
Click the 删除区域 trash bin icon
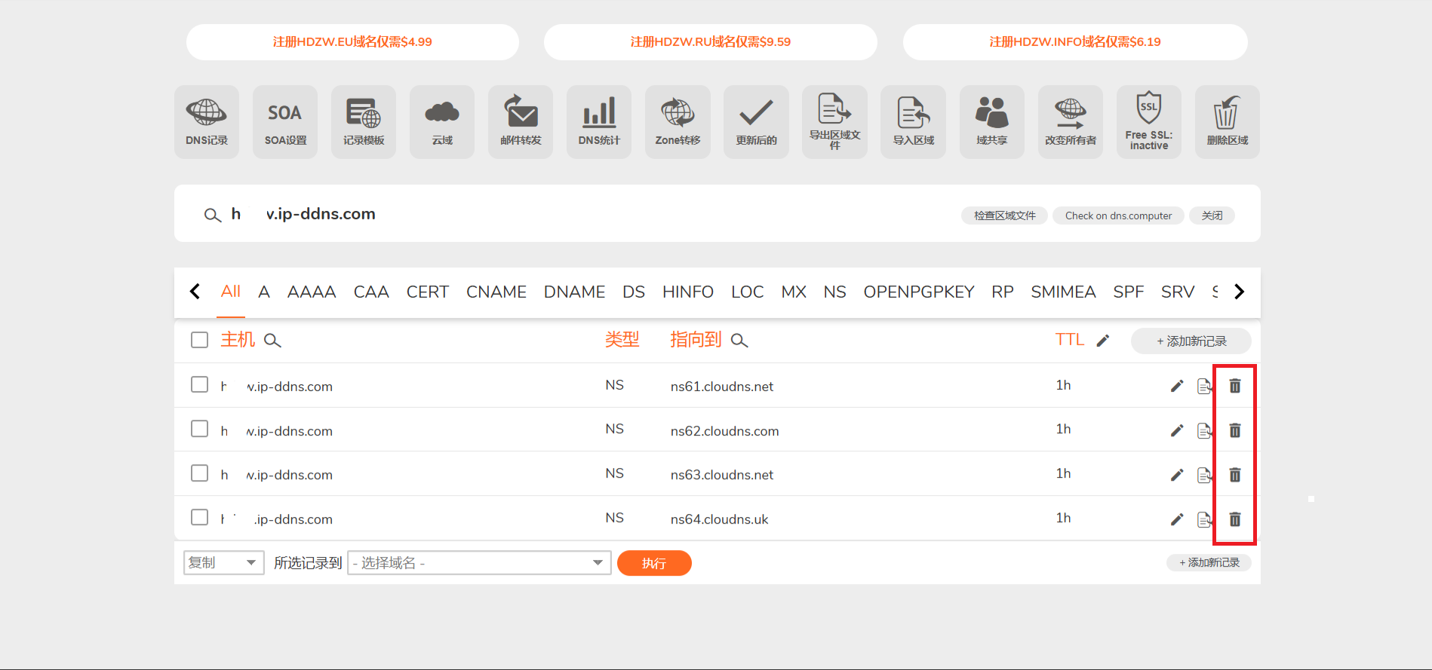coord(1227,121)
